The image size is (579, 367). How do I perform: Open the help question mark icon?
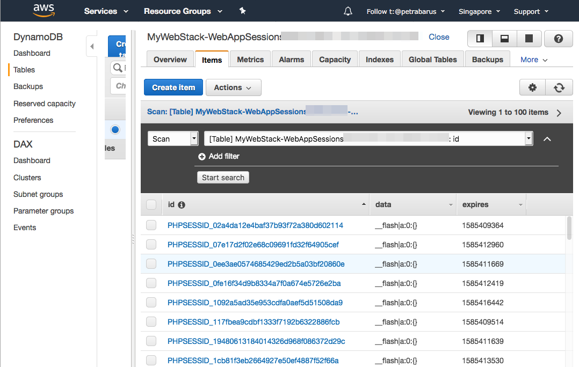559,38
